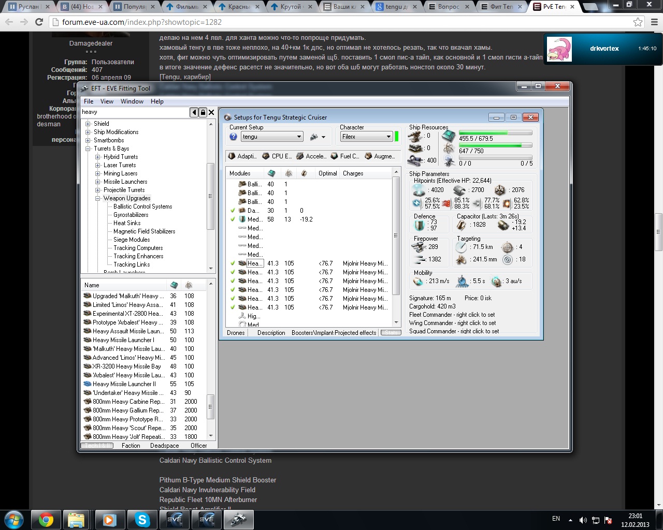This screenshot has width=663, height=530.
Task: Select Gyrostabilizers in the tree
Action: click(131, 215)
